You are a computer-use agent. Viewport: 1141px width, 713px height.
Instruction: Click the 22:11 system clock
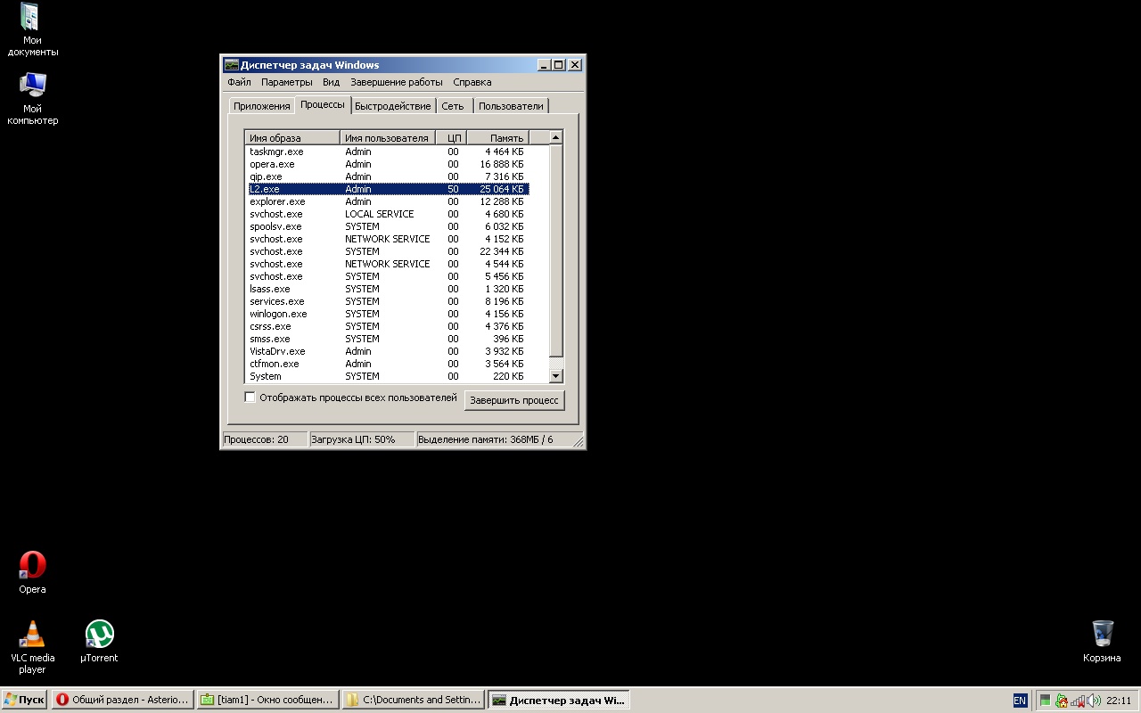click(1119, 701)
